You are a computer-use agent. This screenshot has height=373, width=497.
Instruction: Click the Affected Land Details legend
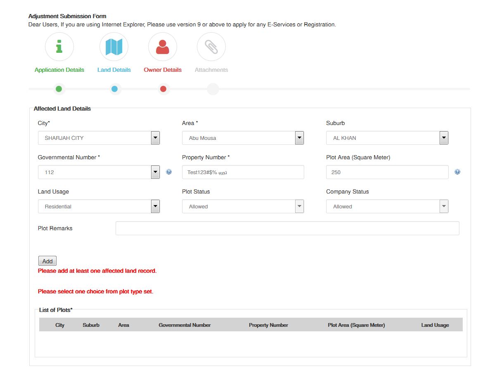62,109
